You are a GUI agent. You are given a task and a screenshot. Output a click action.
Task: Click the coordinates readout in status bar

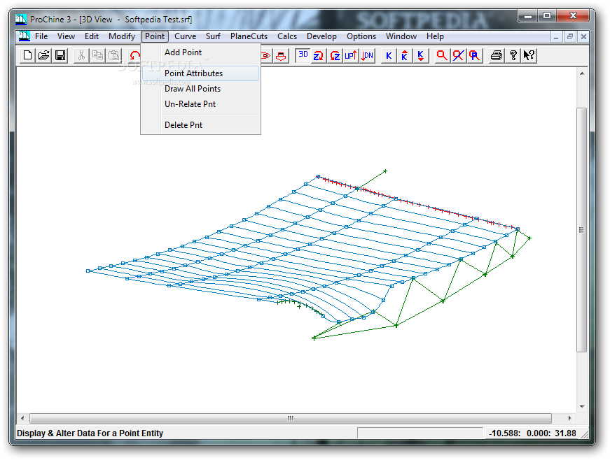(532, 433)
